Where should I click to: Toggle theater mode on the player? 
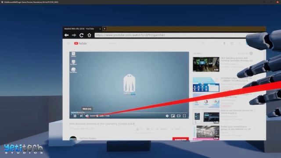click(179, 116)
